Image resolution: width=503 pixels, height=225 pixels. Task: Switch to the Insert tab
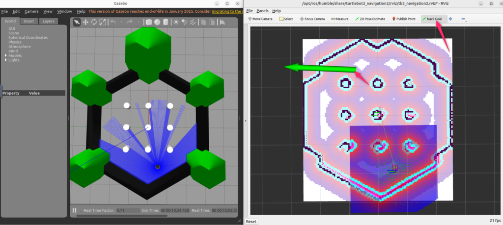(28, 21)
